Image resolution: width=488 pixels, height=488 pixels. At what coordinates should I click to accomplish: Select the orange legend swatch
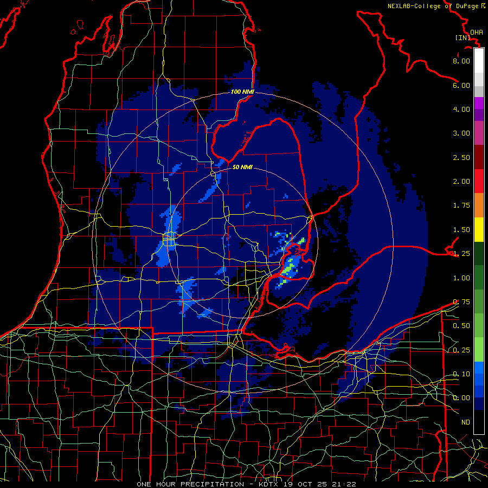[479, 206]
